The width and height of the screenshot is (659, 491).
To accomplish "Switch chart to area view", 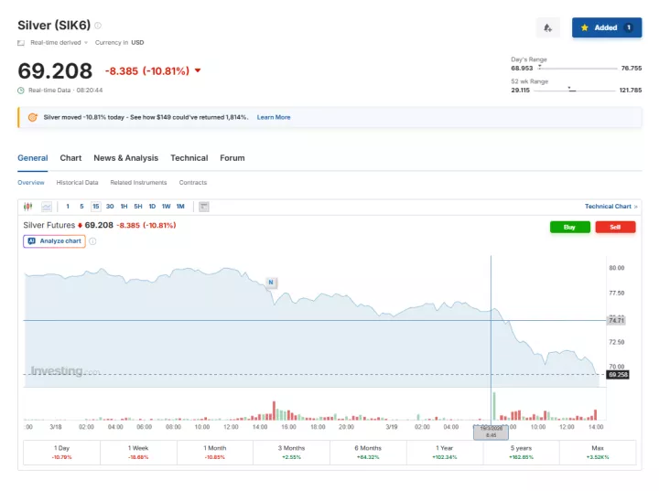I will [46, 207].
